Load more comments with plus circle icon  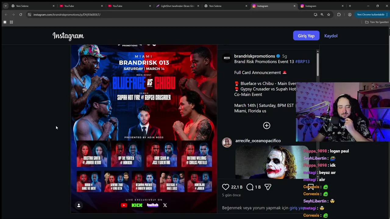(267, 126)
